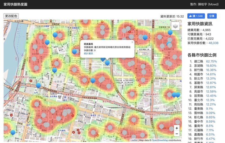Open 桃園市 14.61% ratio
The image size is (225, 143).
click(211, 74)
